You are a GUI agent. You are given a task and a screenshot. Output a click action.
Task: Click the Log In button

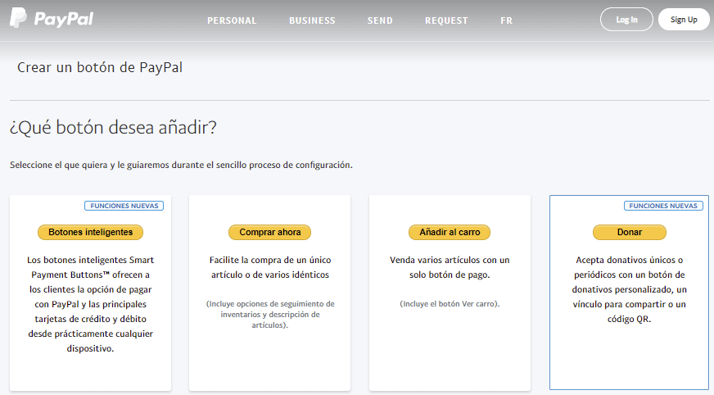click(x=626, y=20)
